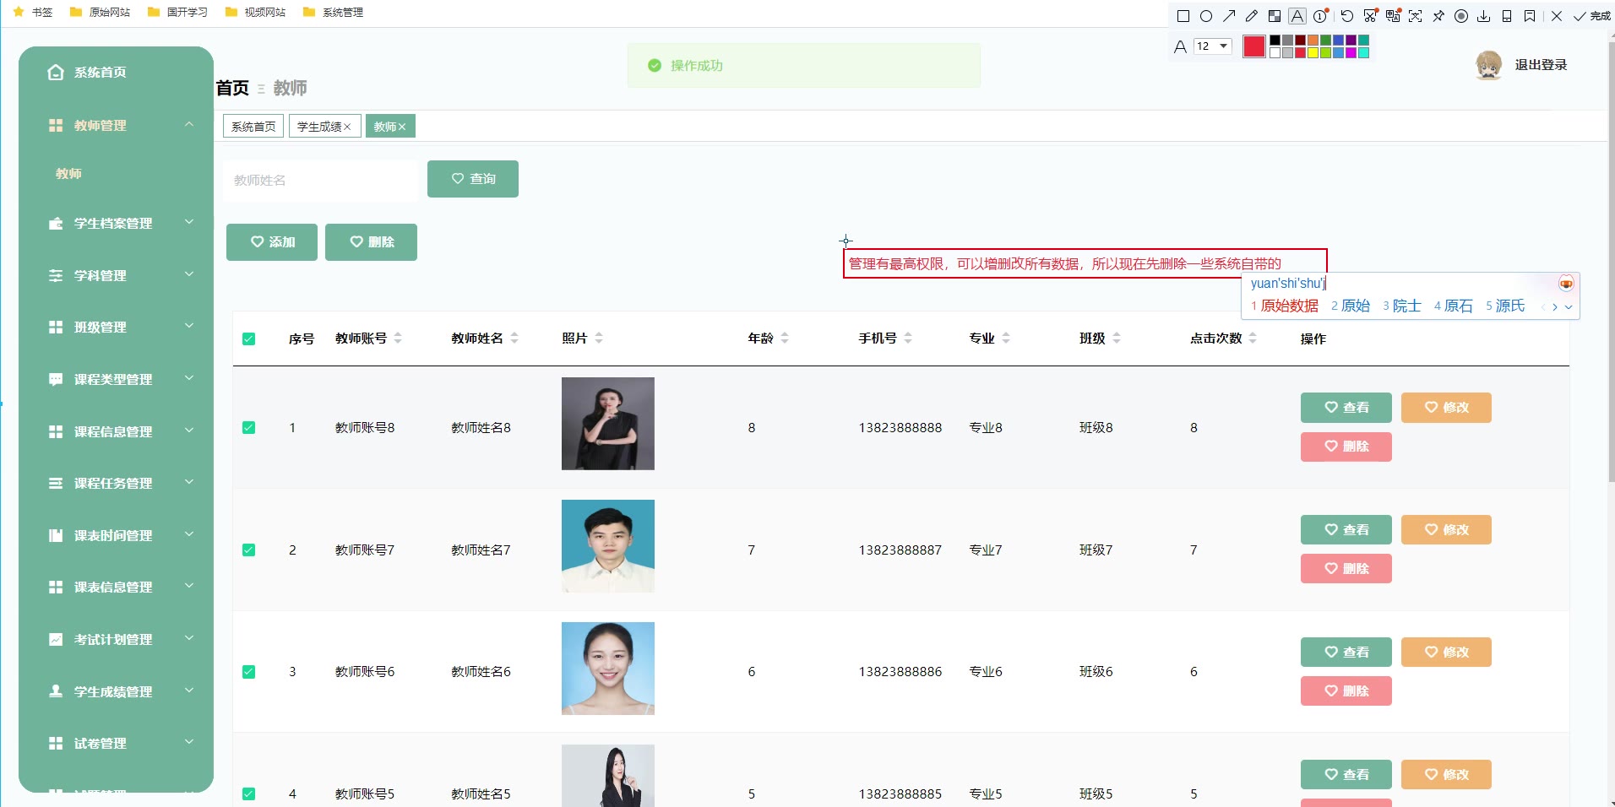Viewport: 1615px width, 807px height.
Task: Click the translate icon in screenshot toolbar
Action: coord(1393,16)
